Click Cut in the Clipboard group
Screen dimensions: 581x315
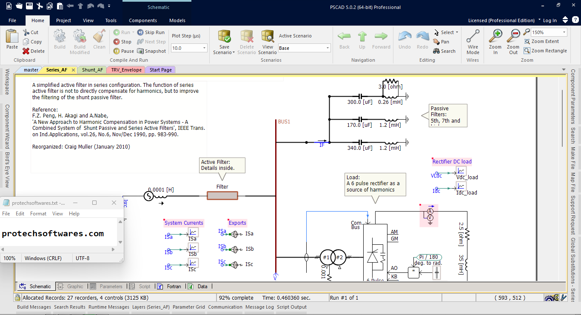click(31, 32)
